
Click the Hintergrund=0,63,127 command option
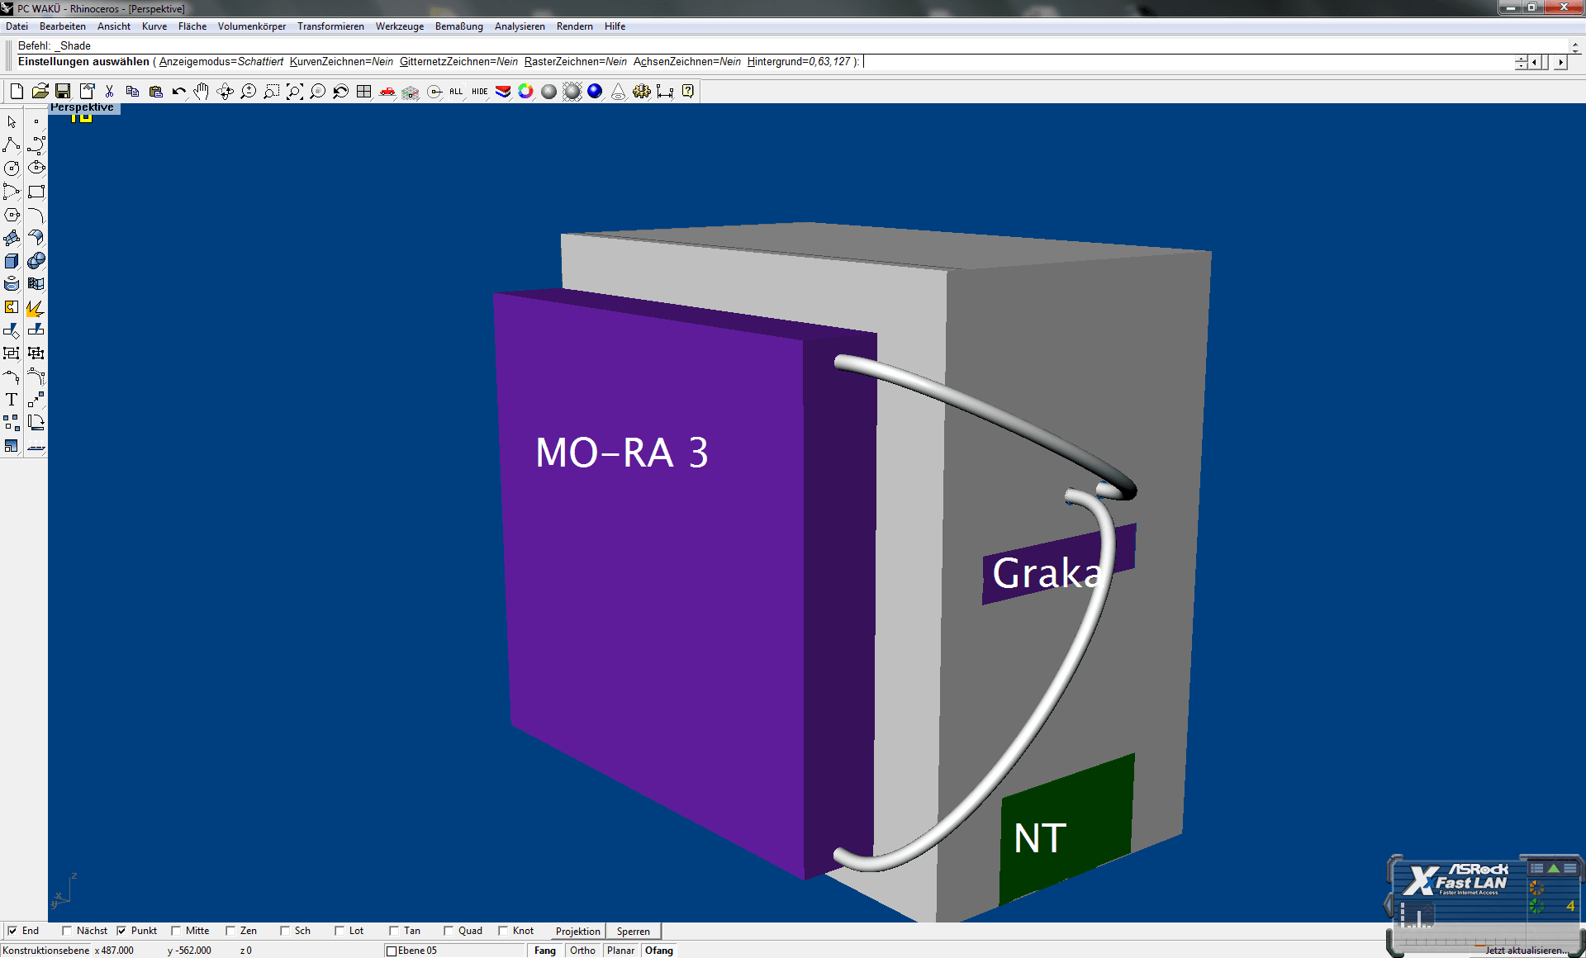tap(799, 62)
